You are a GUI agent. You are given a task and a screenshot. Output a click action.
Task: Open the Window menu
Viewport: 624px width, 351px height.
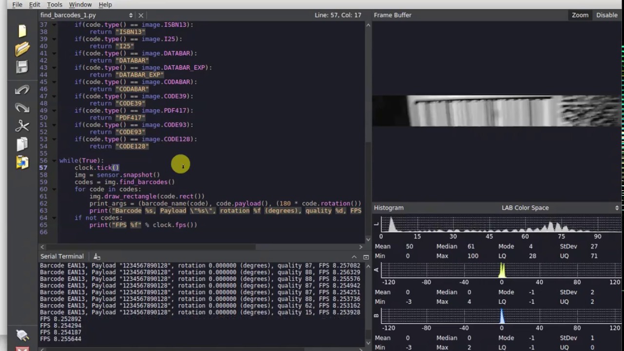point(80,4)
